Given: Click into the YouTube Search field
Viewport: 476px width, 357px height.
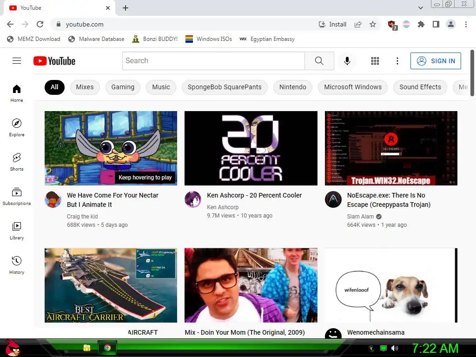Looking at the screenshot, I should tap(213, 61).
